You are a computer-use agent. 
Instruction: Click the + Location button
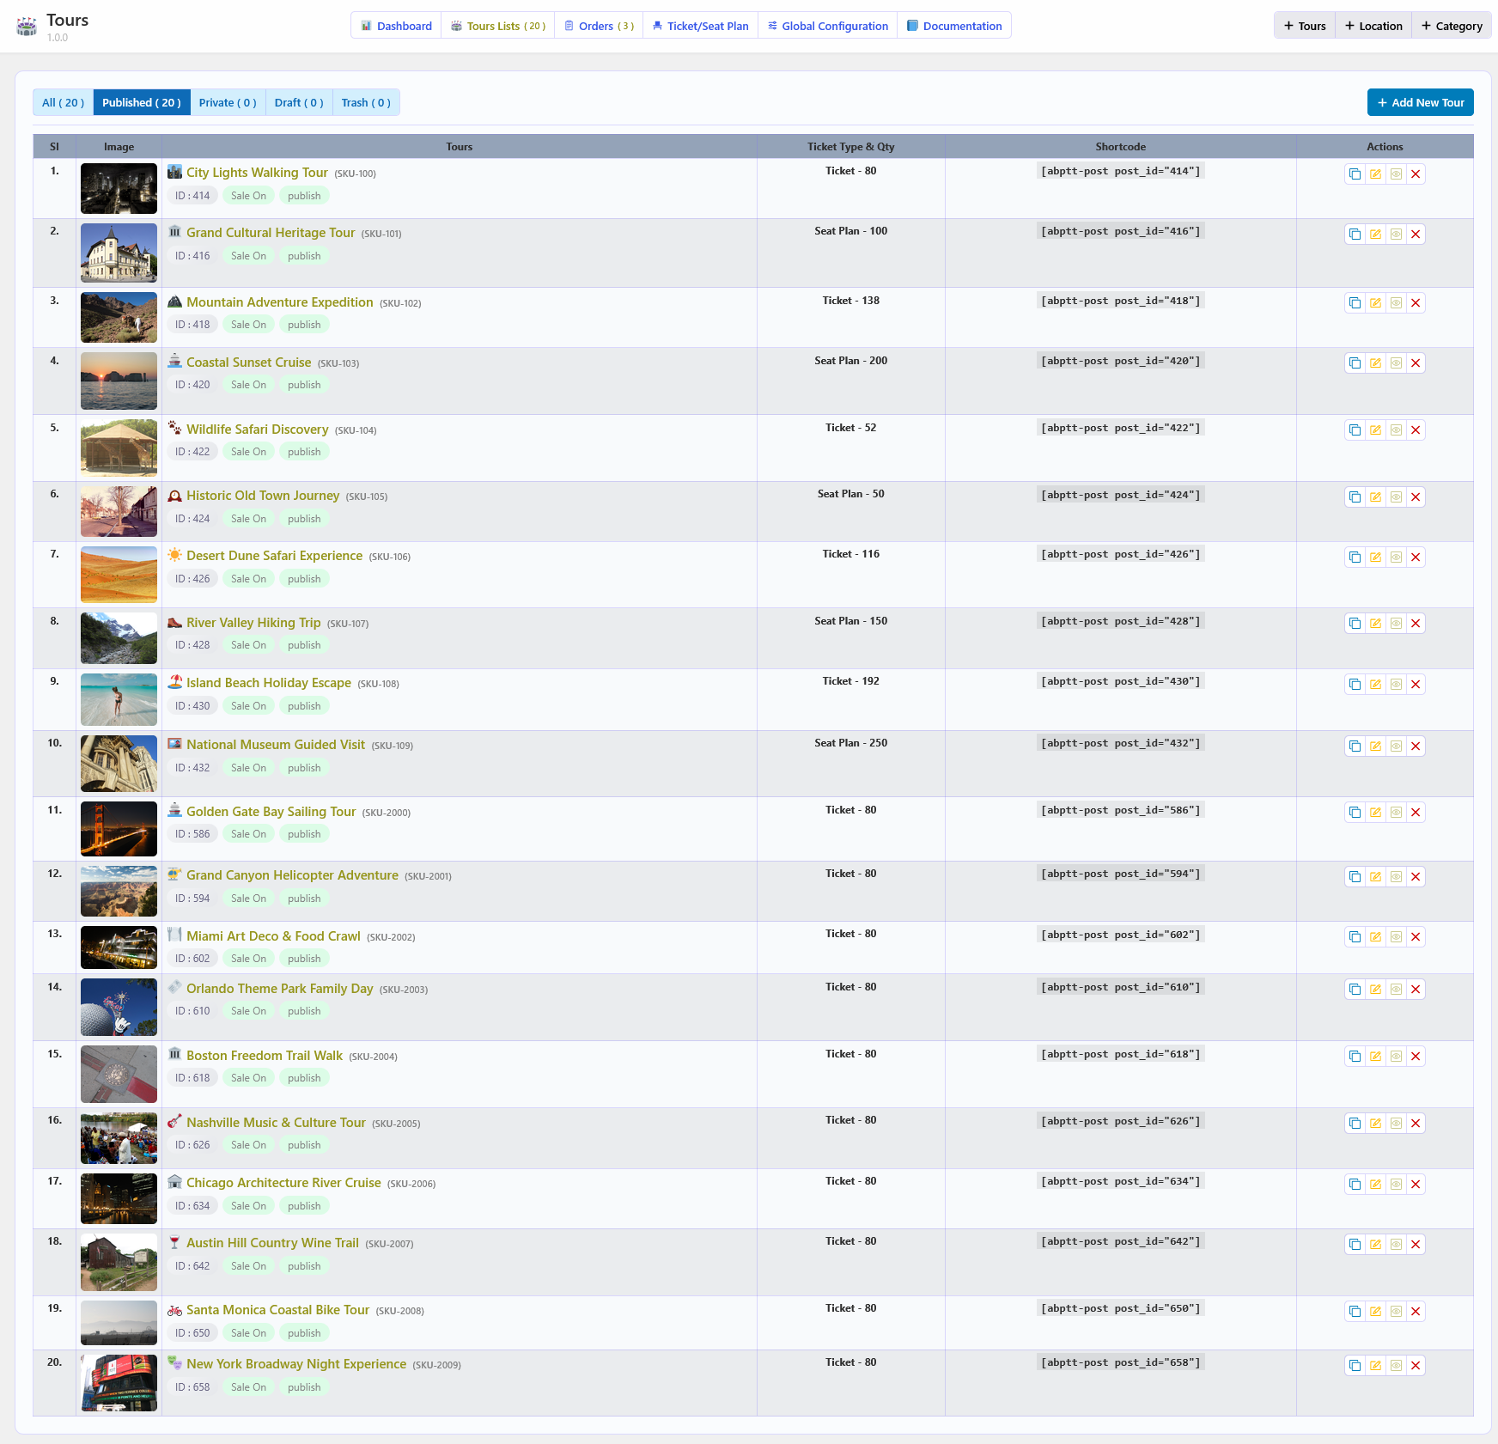coord(1373,26)
